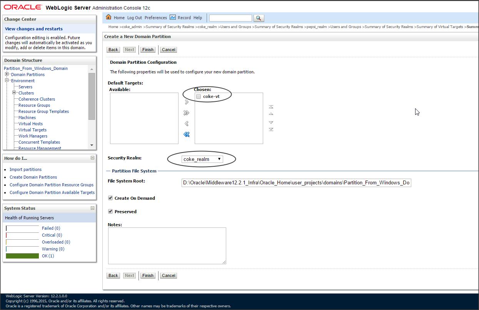Viewport: 479px width, 310px height.
Task: Collapse the How do I panel
Action: pos(92,158)
